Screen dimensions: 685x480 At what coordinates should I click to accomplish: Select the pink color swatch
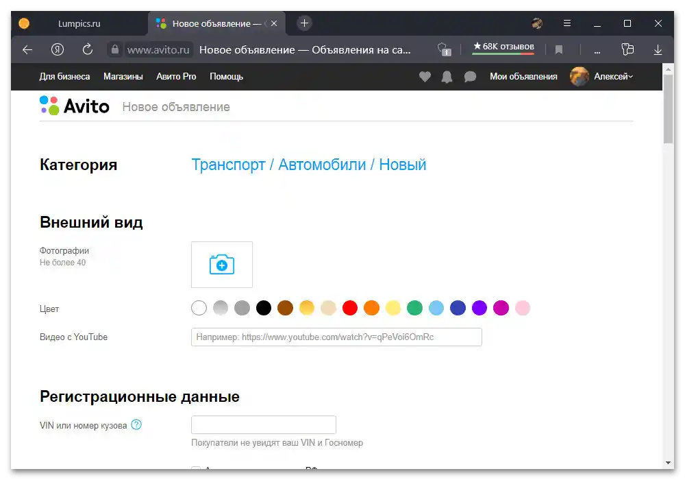pos(523,308)
